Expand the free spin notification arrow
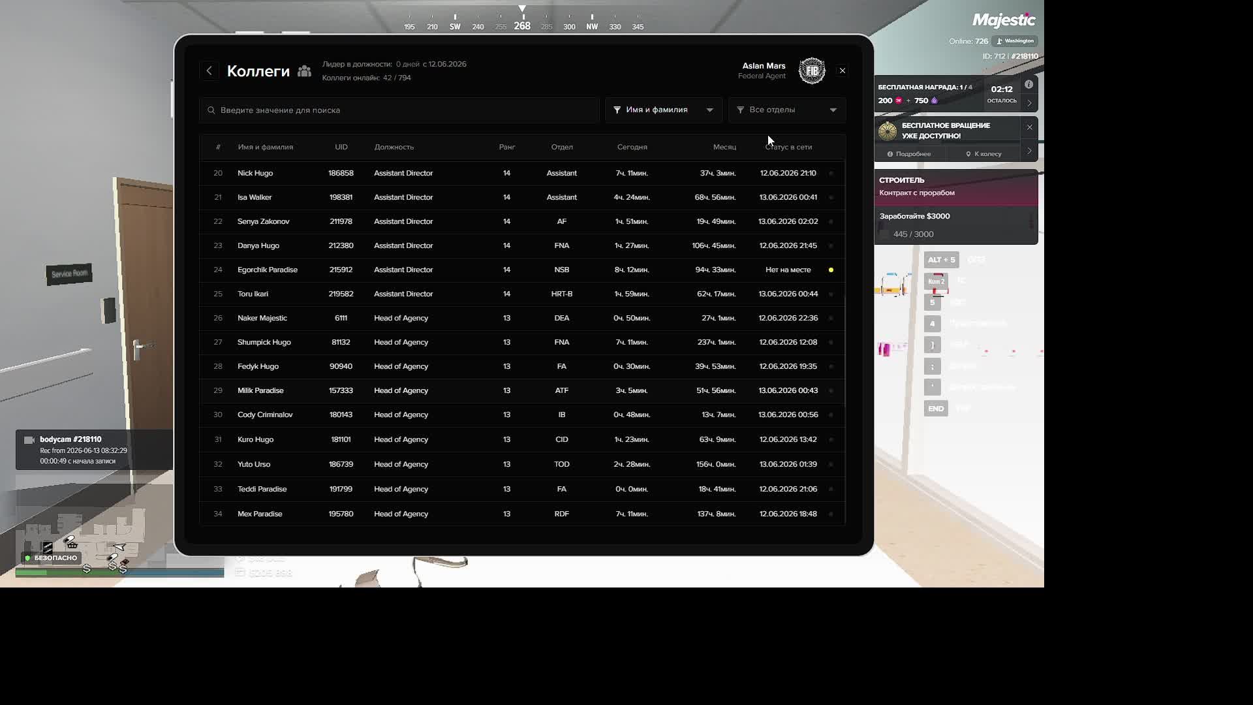The height and width of the screenshot is (705, 1253). (x=1029, y=151)
